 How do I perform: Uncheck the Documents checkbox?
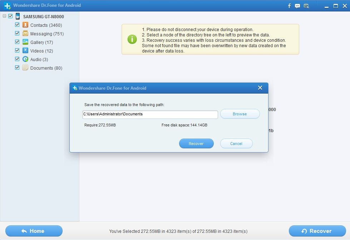17,67
